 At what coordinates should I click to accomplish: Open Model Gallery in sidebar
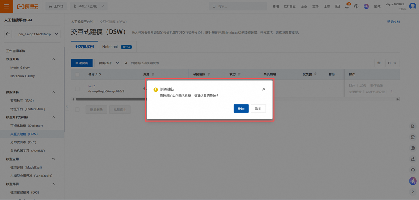point(20,68)
